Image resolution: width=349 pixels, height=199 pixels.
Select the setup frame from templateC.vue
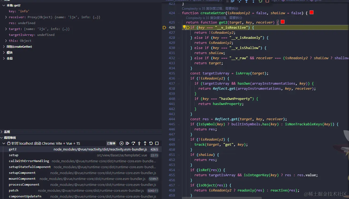81,155
